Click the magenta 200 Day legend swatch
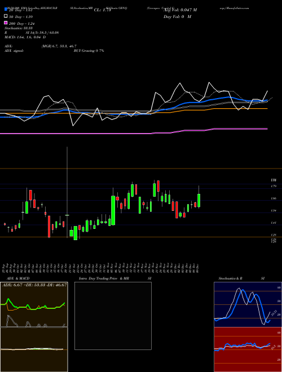 tap(6, 23)
